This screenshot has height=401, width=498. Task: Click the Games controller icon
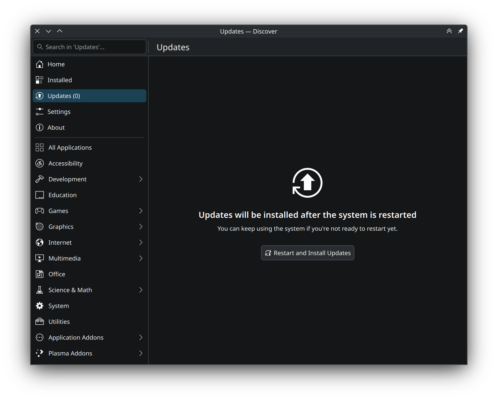click(39, 211)
